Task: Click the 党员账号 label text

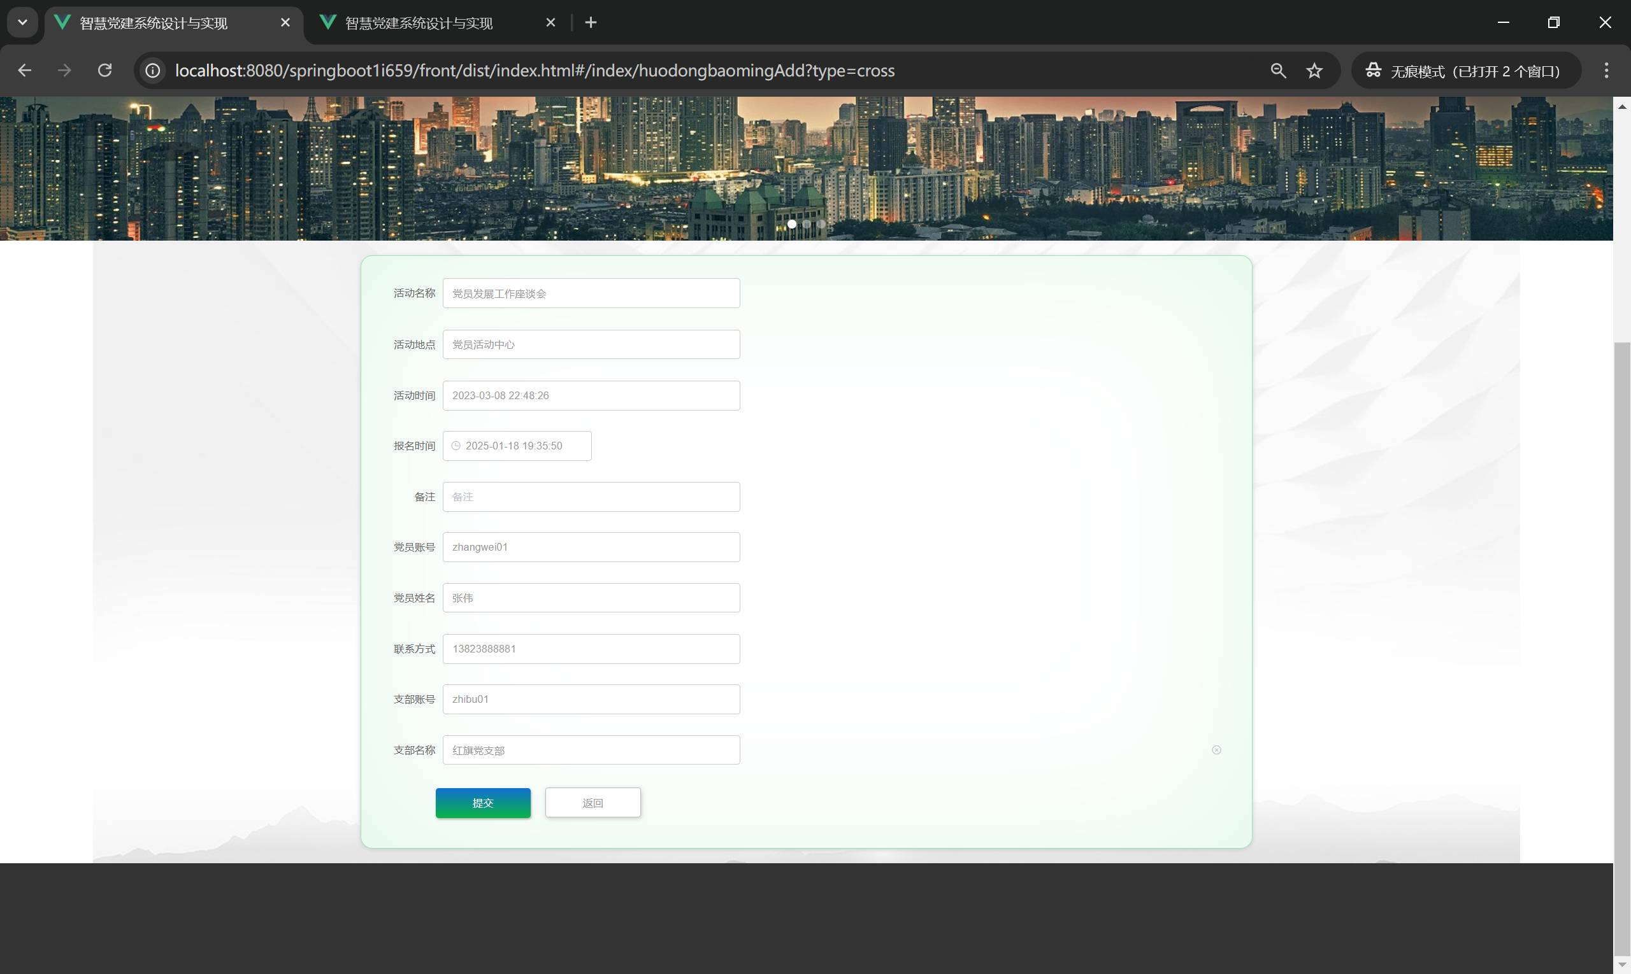Action: (x=415, y=547)
